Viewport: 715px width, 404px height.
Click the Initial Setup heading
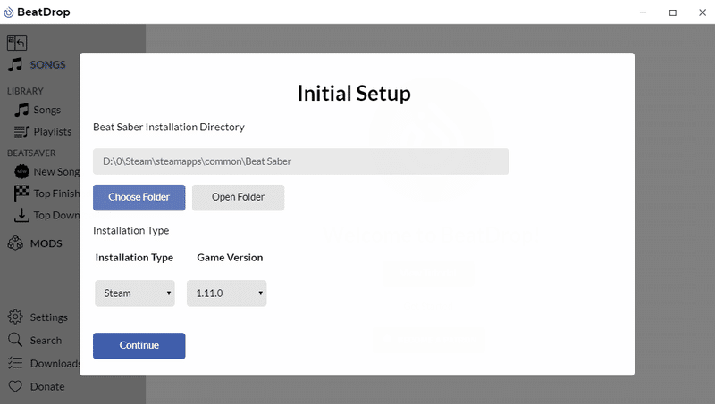pos(354,94)
